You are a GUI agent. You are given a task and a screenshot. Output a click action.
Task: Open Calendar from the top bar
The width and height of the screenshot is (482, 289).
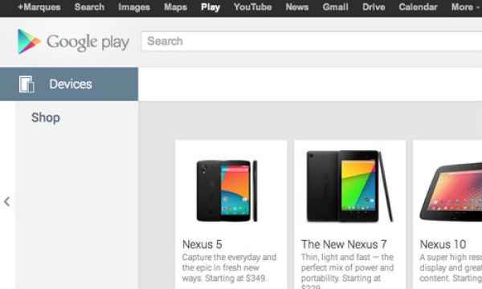point(418,6)
